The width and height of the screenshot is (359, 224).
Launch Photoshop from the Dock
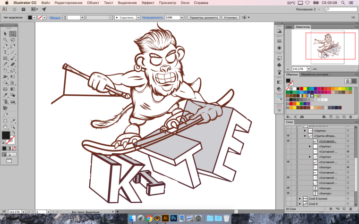174,218
